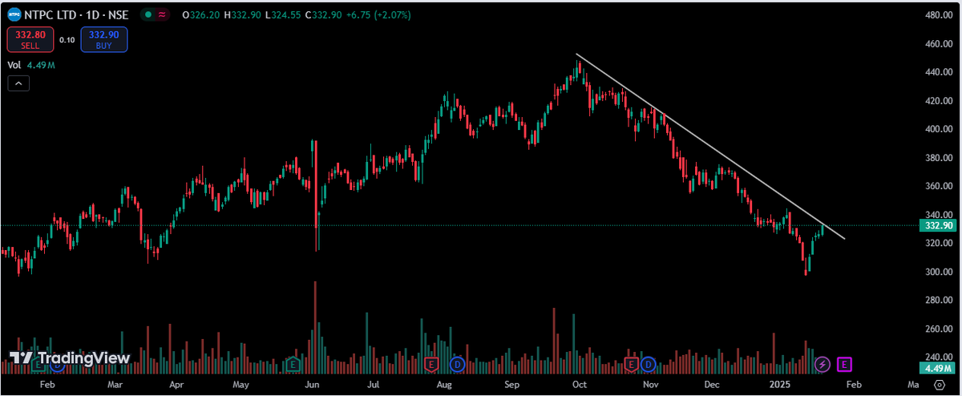Screen dimensions: 962x396
Task: Click the NTPC company logo icon
Action: (14, 14)
